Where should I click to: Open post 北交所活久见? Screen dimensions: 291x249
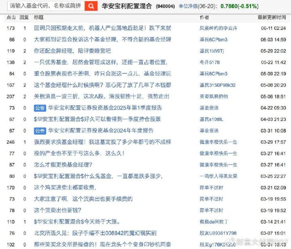(95, 233)
